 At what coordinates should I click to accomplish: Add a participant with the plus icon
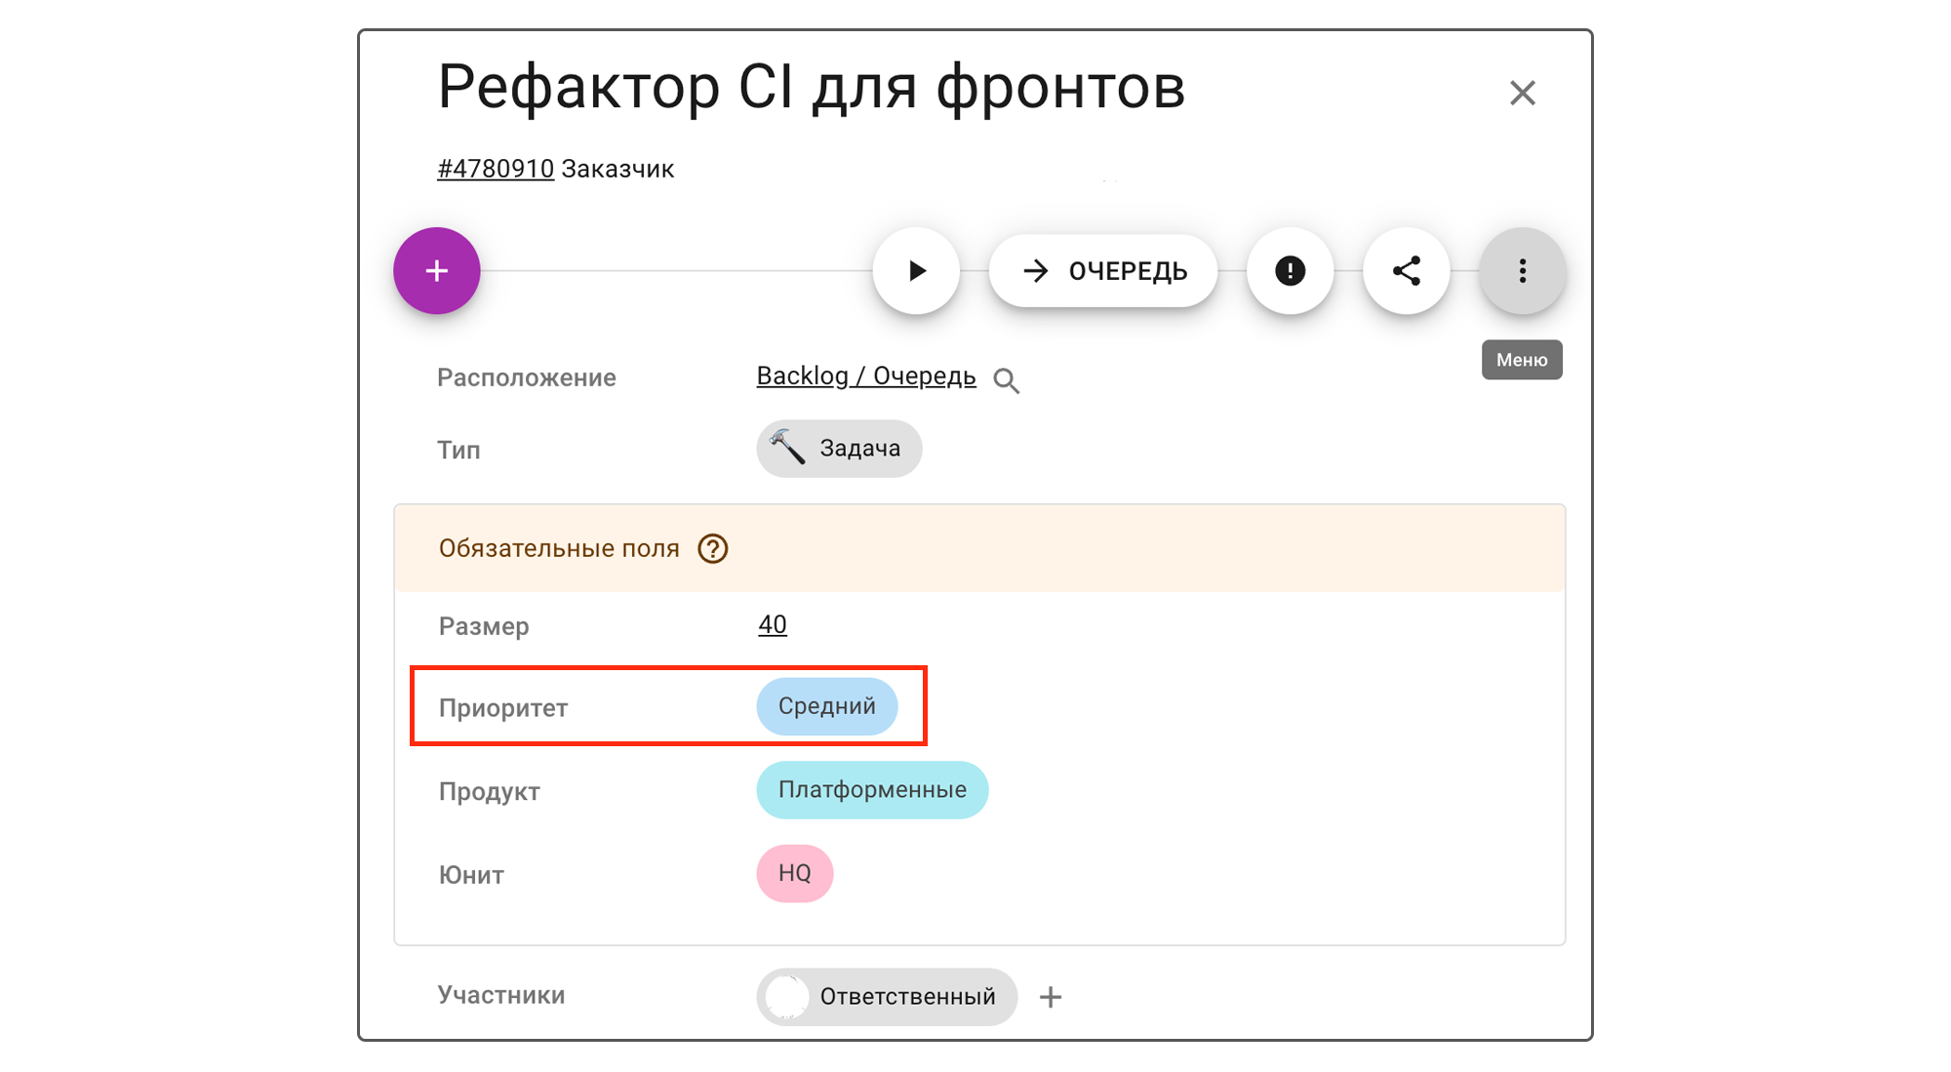(1051, 997)
